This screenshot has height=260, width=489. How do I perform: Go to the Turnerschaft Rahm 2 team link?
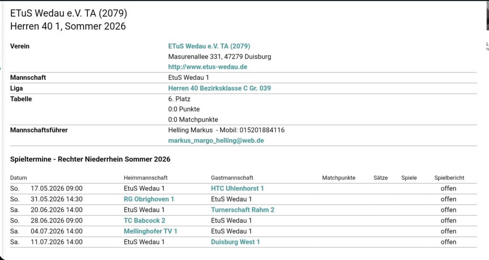[x=243, y=210]
